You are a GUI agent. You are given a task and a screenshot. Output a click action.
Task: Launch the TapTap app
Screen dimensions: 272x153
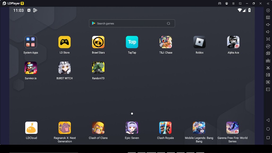(x=132, y=42)
